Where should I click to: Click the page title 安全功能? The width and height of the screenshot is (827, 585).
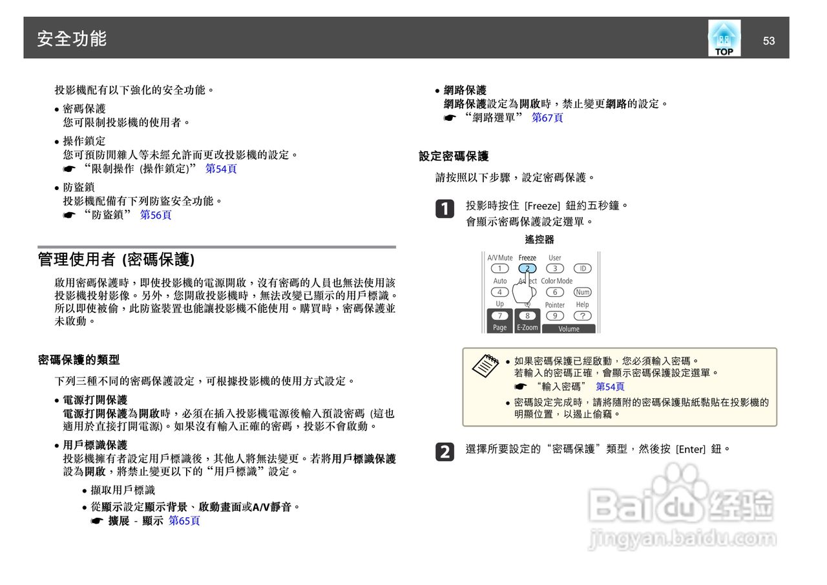click(72, 39)
